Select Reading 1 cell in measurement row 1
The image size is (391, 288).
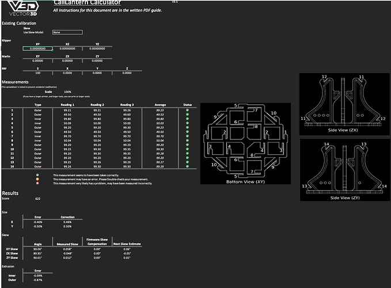(67, 110)
